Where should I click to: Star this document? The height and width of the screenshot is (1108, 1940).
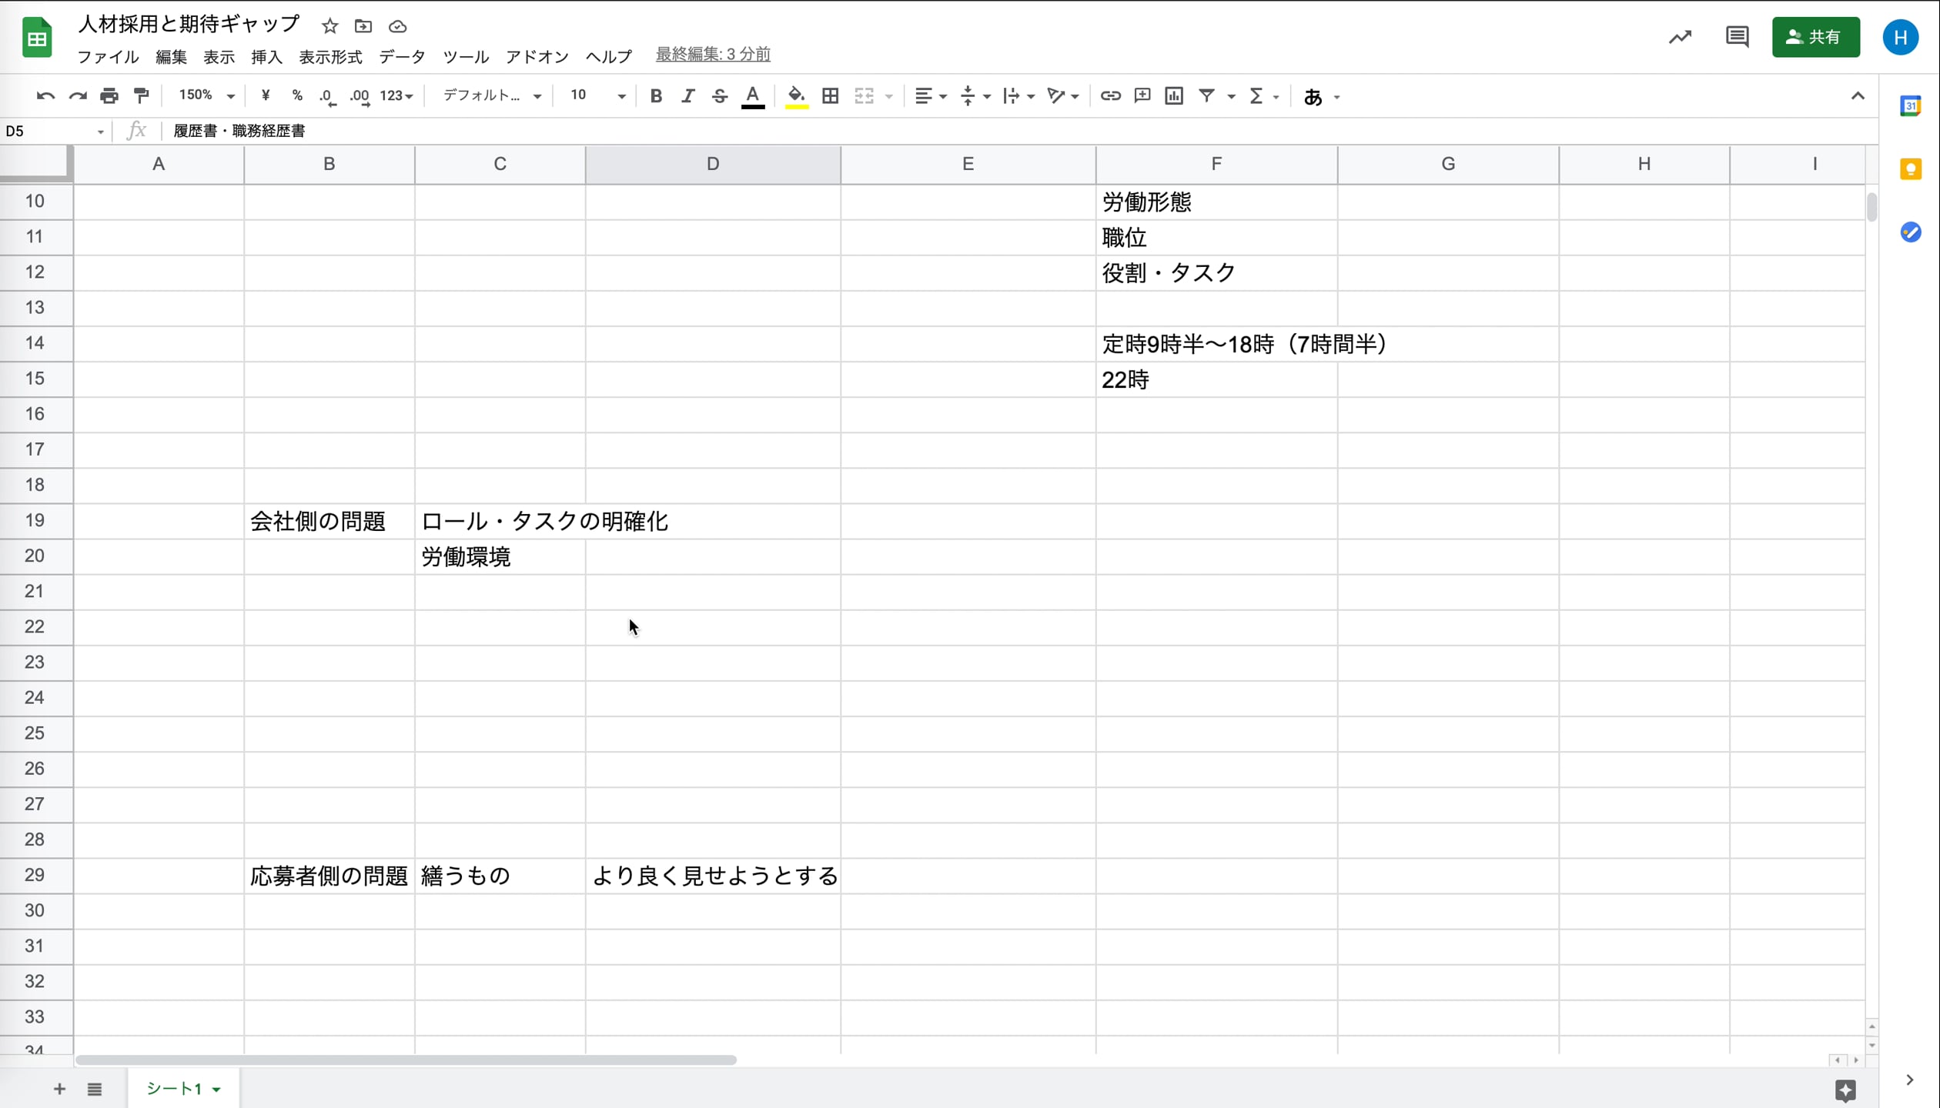click(x=329, y=26)
